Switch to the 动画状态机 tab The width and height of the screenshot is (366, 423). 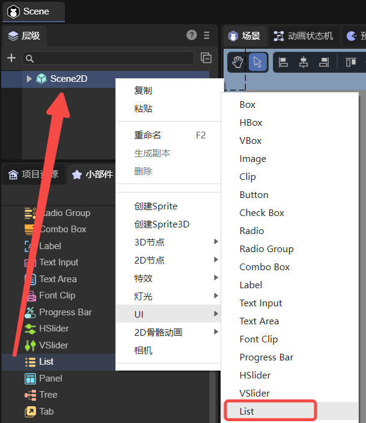(x=303, y=36)
